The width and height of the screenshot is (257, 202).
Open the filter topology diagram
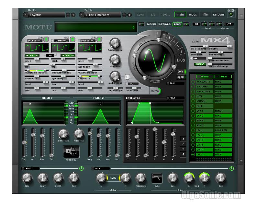point(71,152)
